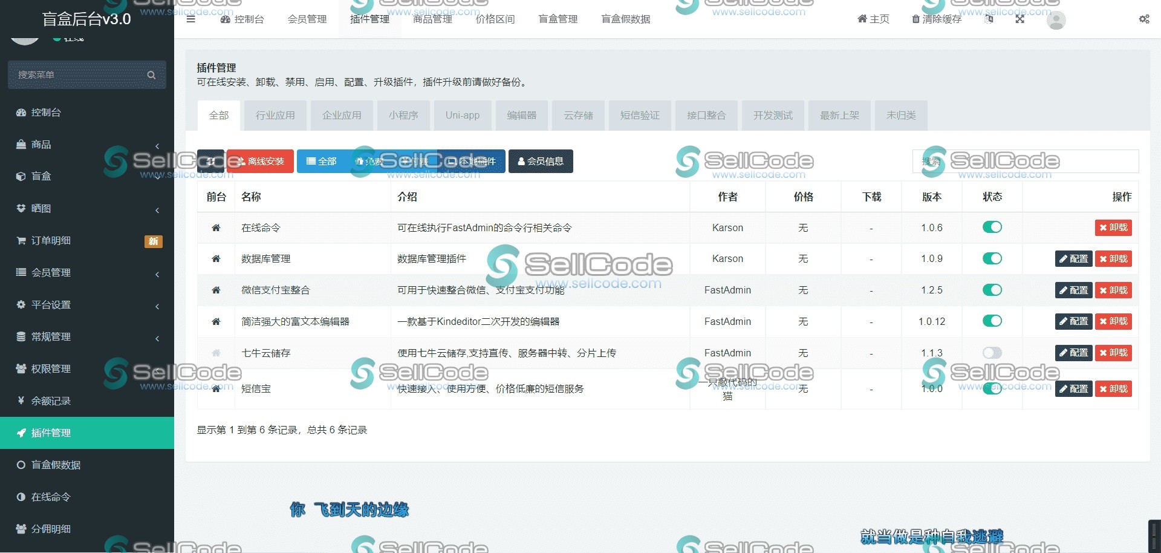Click the 离线安装 offline install button

[x=260, y=161]
